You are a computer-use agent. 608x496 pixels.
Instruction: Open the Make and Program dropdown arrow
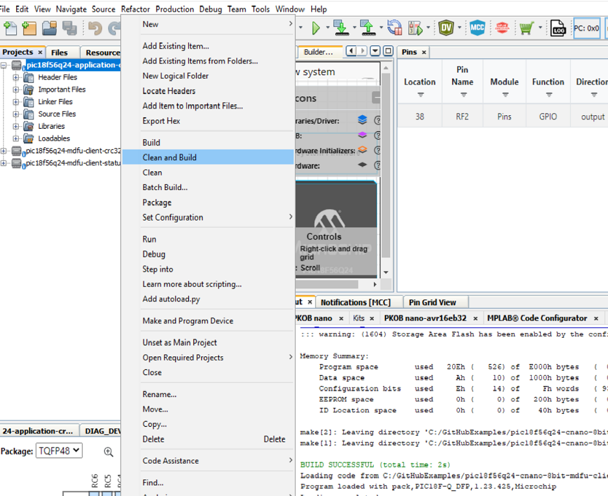click(x=354, y=28)
